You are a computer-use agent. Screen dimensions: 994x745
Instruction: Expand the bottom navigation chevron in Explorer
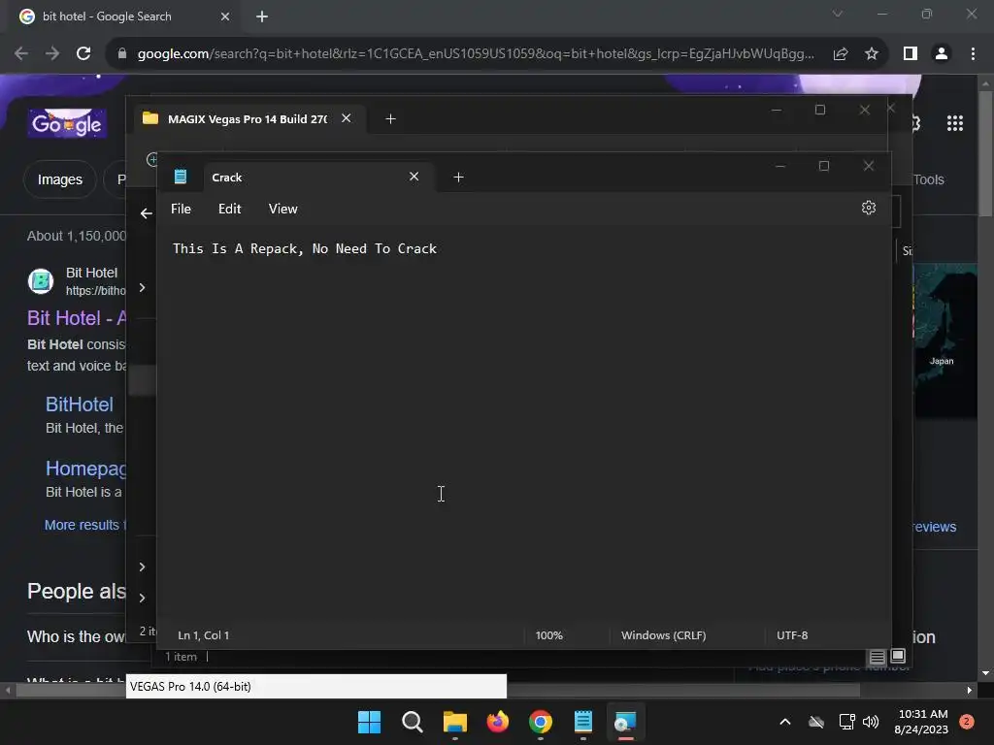(x=142, y=598)
